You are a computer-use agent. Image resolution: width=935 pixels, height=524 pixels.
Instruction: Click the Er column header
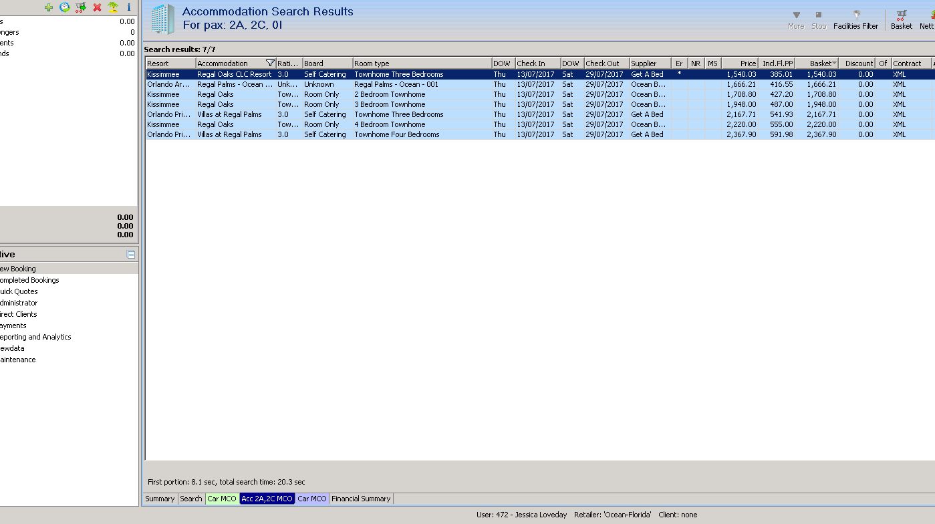click(x=679, y=63)
